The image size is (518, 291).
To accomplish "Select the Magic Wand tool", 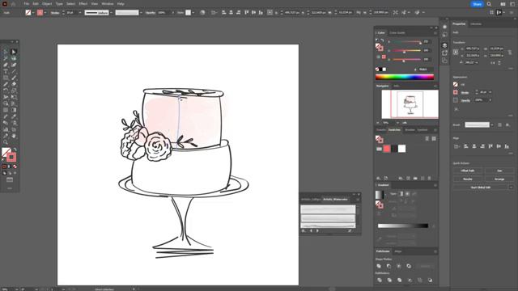I will [x=6, y=58].
